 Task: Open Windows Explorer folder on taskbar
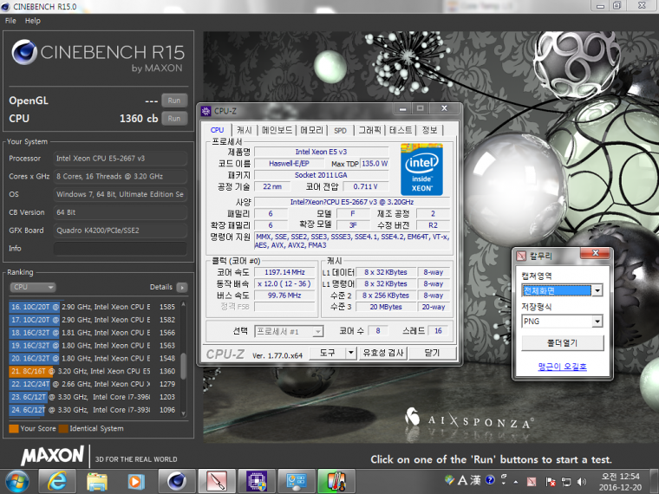[97, 481]
